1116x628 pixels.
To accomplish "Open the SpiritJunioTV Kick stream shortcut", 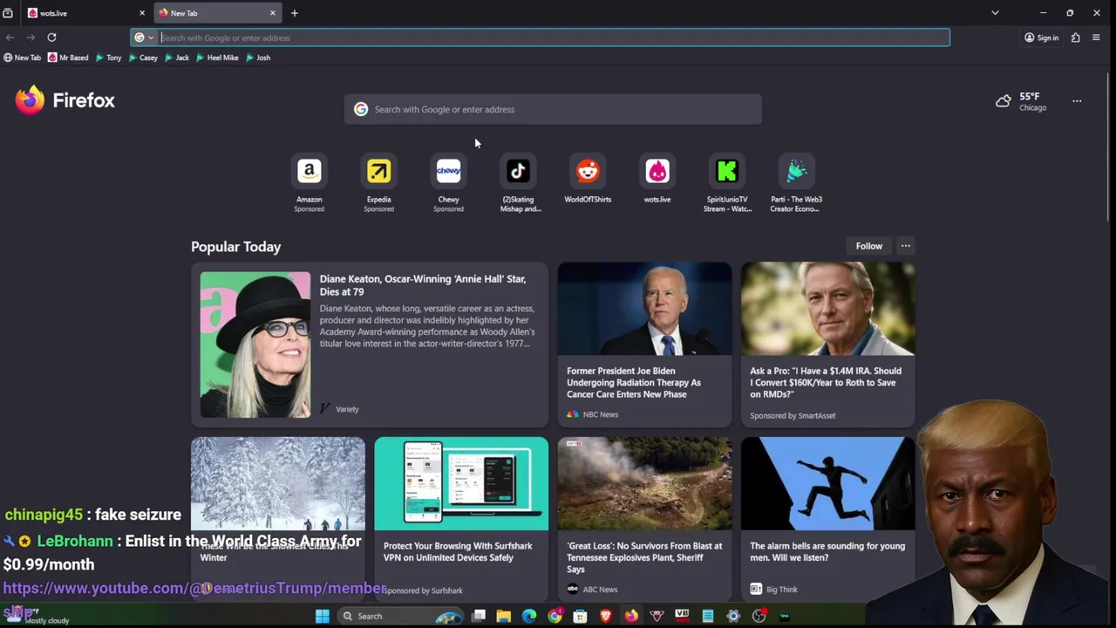I will click(727, 184).
